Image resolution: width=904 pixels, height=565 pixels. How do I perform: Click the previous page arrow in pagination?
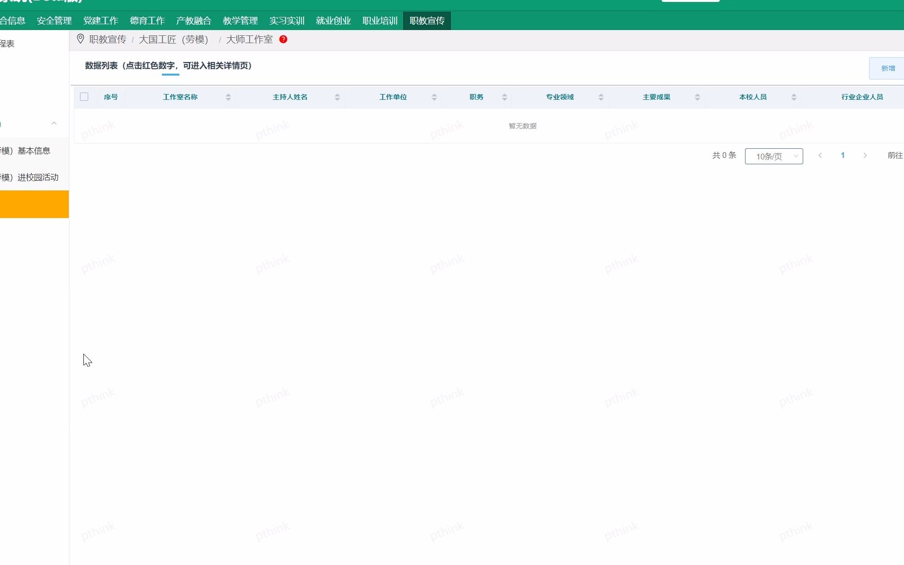pyautogui.click(x=820, y=156)
